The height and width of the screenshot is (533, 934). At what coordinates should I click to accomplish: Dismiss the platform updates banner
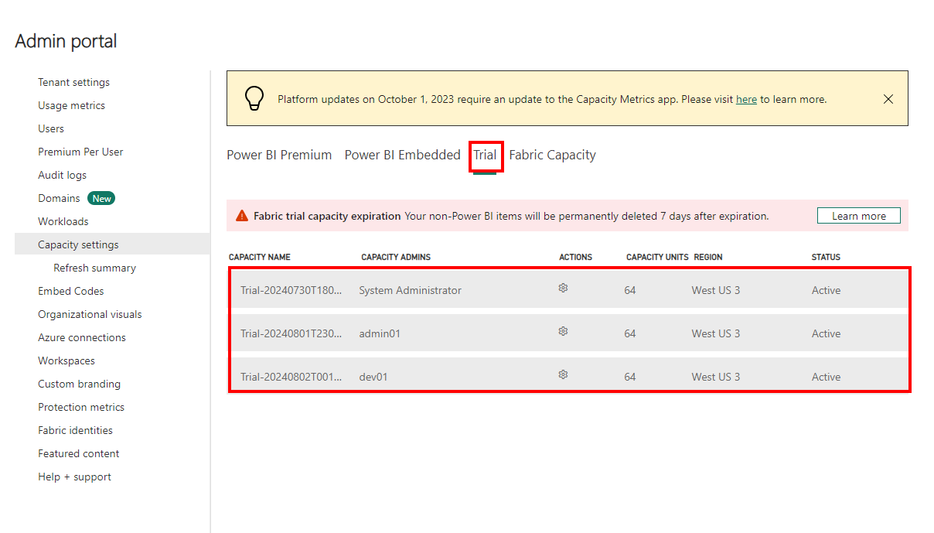pyautogui.click(x=888, y=99)
